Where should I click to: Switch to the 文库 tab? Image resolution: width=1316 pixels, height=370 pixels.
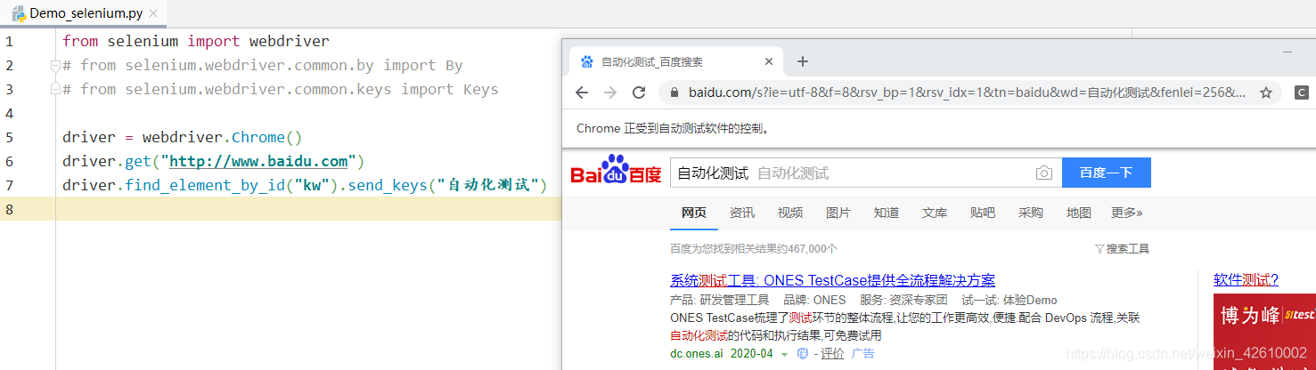[x=935, y=213]
